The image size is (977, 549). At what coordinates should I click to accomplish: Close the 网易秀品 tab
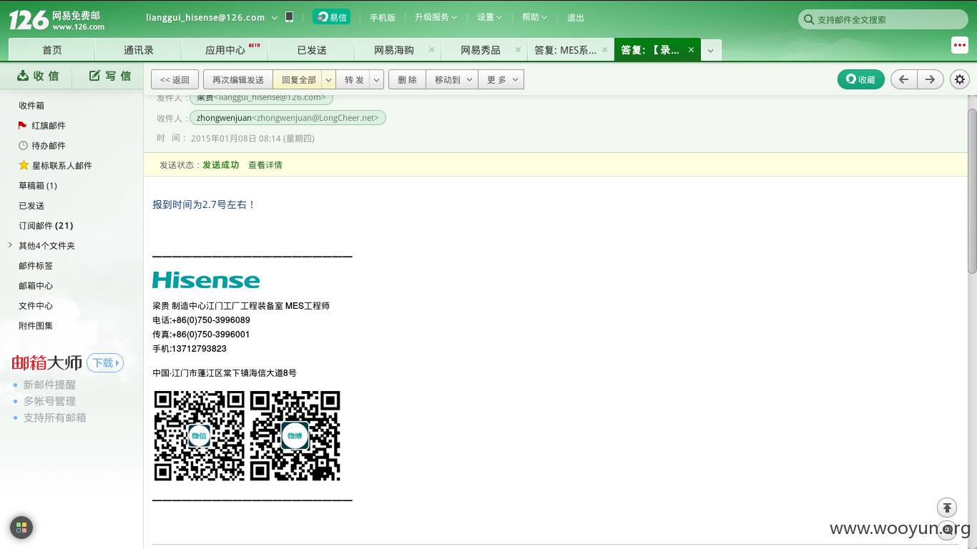point(518,50)
